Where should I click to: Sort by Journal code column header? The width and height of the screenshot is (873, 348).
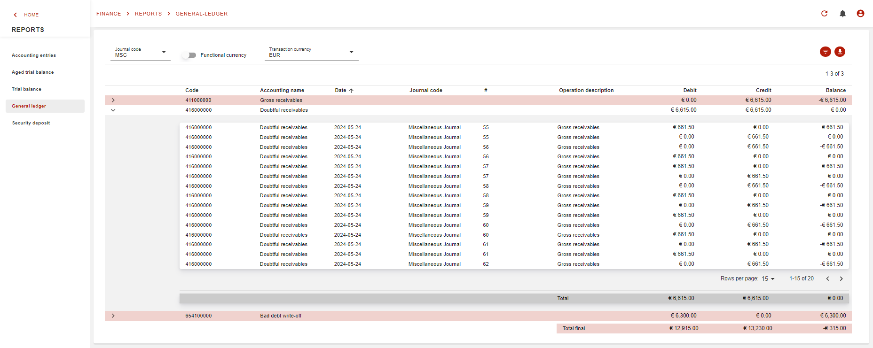point(426,90)
